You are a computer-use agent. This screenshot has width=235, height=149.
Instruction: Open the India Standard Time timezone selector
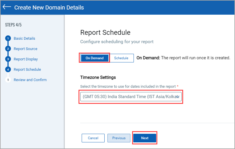click(x=129, y=97)
